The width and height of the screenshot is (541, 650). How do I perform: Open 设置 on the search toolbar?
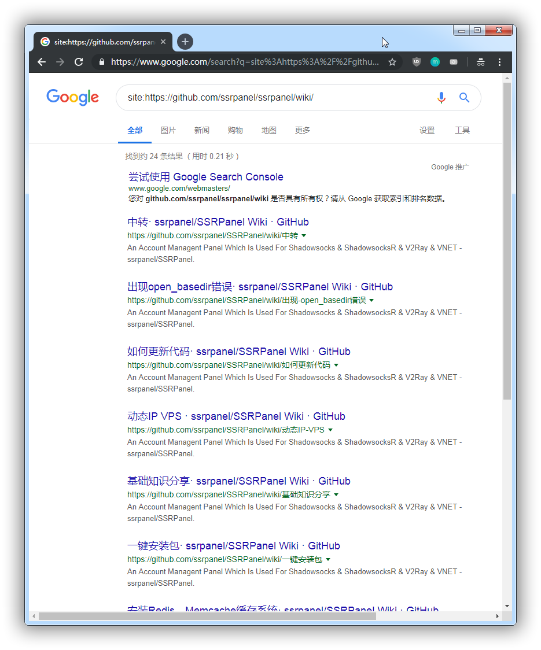pyautogui.click(x=427, y=130)
